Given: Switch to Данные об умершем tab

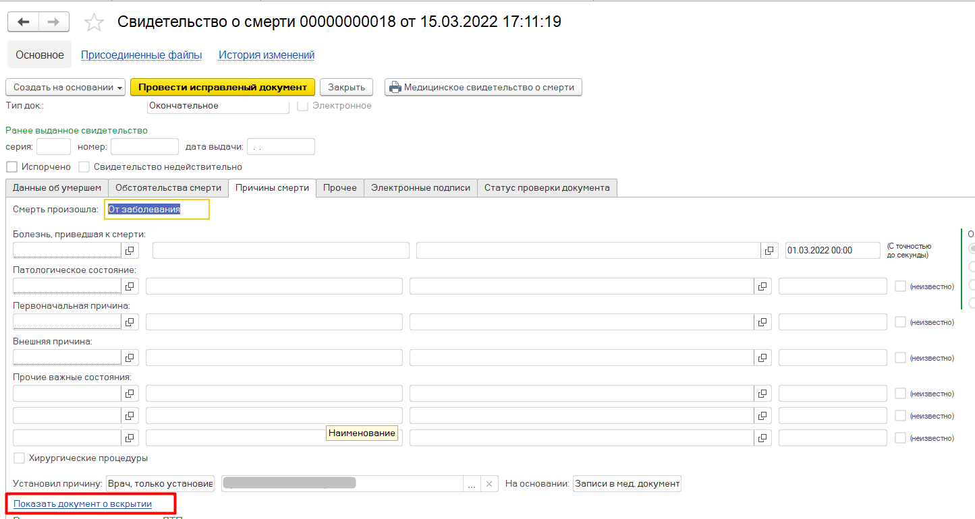Looking at the screenshot, I should click(57, 187).
